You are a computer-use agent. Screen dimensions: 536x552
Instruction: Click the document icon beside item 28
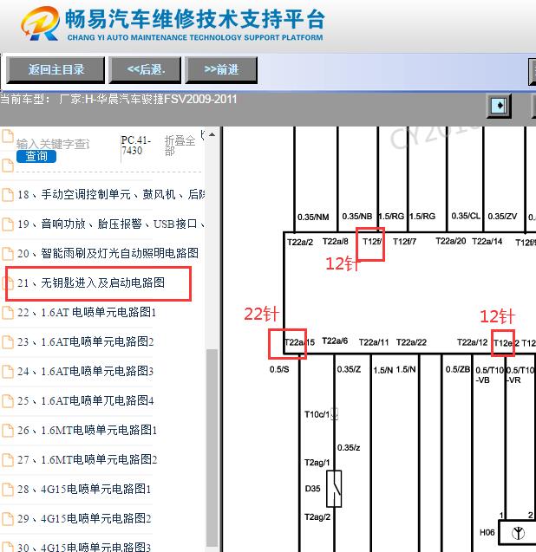pos(8,489)
